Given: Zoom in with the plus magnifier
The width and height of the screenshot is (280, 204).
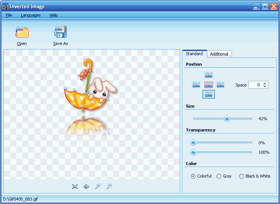Looking at the screenshot, I should [x=98, y=186].
